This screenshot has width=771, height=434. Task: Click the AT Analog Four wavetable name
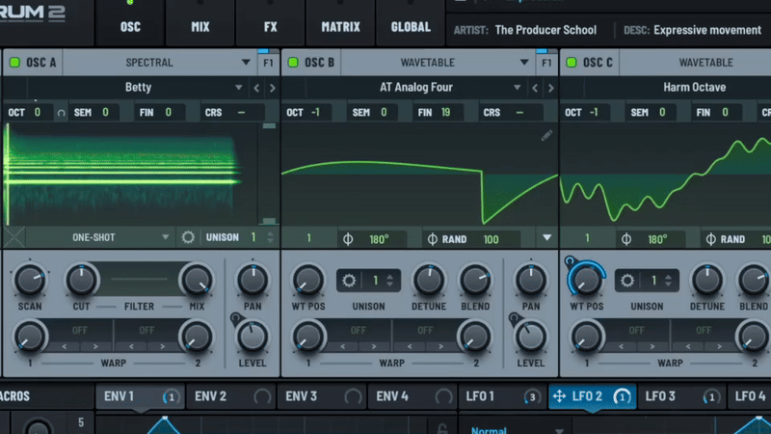click(x=416, y=88)
